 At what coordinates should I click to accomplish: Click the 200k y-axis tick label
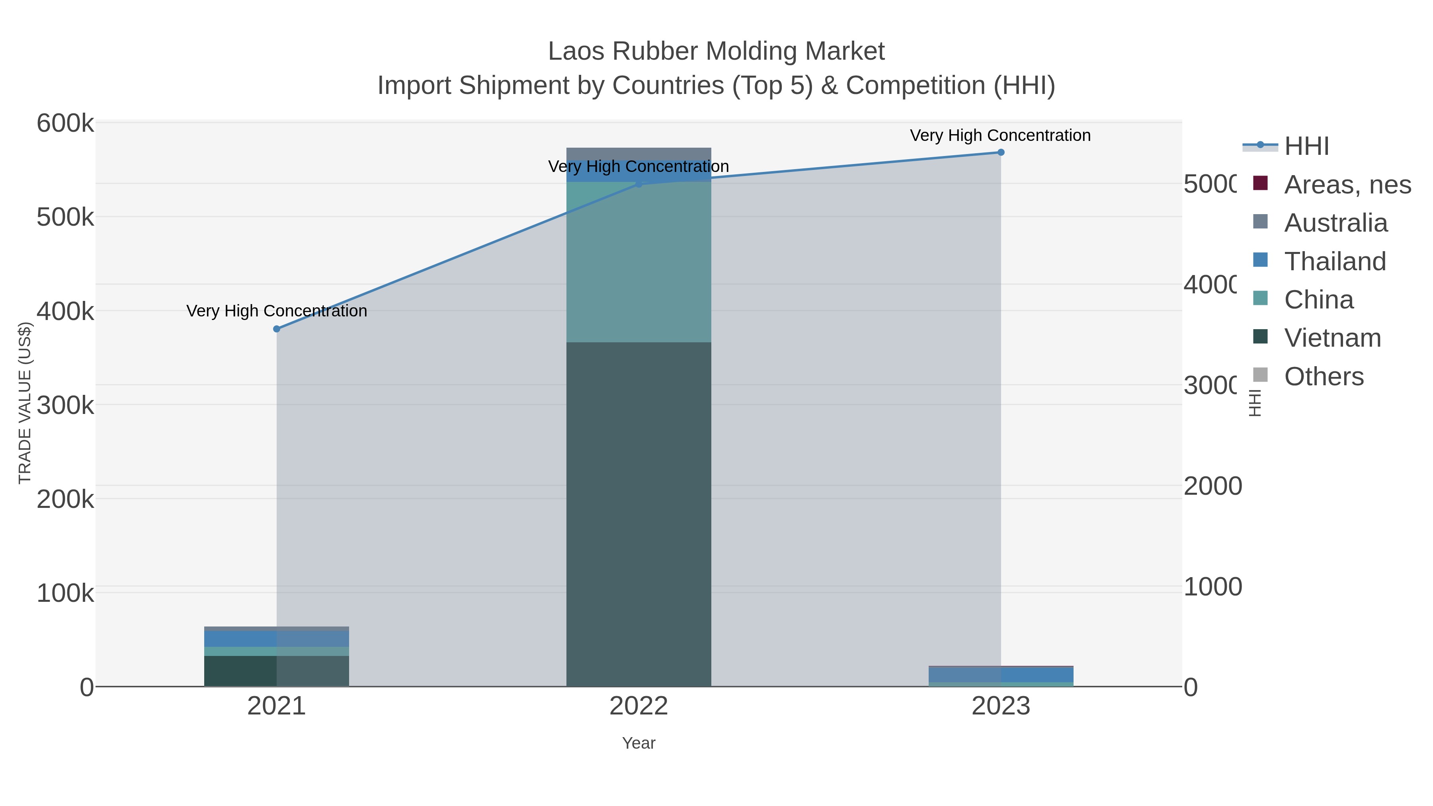65,500
